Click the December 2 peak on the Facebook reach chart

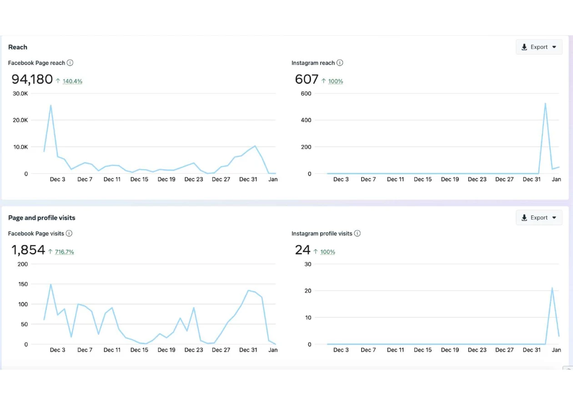51,106
